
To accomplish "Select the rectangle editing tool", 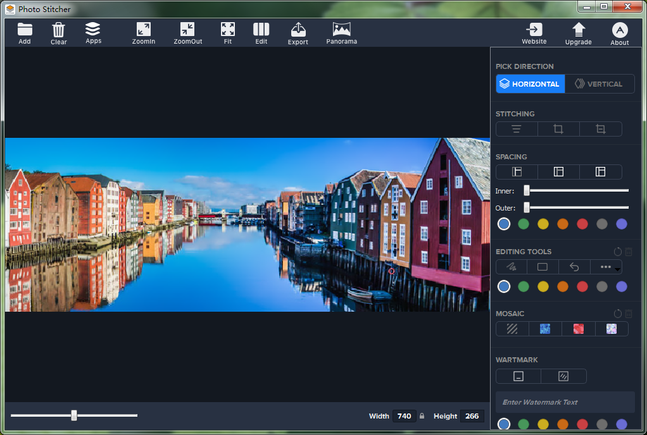I will 543,267.
